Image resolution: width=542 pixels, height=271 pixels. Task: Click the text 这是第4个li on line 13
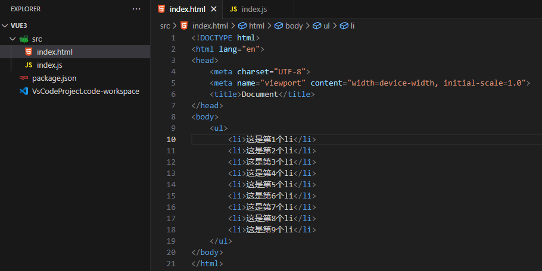point(269,174)
